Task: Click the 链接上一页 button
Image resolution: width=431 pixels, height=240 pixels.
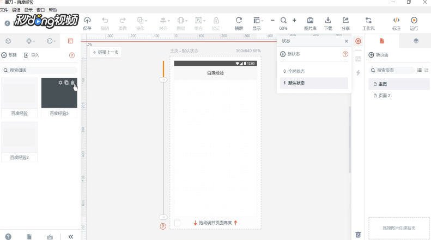Action: pos(106,52)
